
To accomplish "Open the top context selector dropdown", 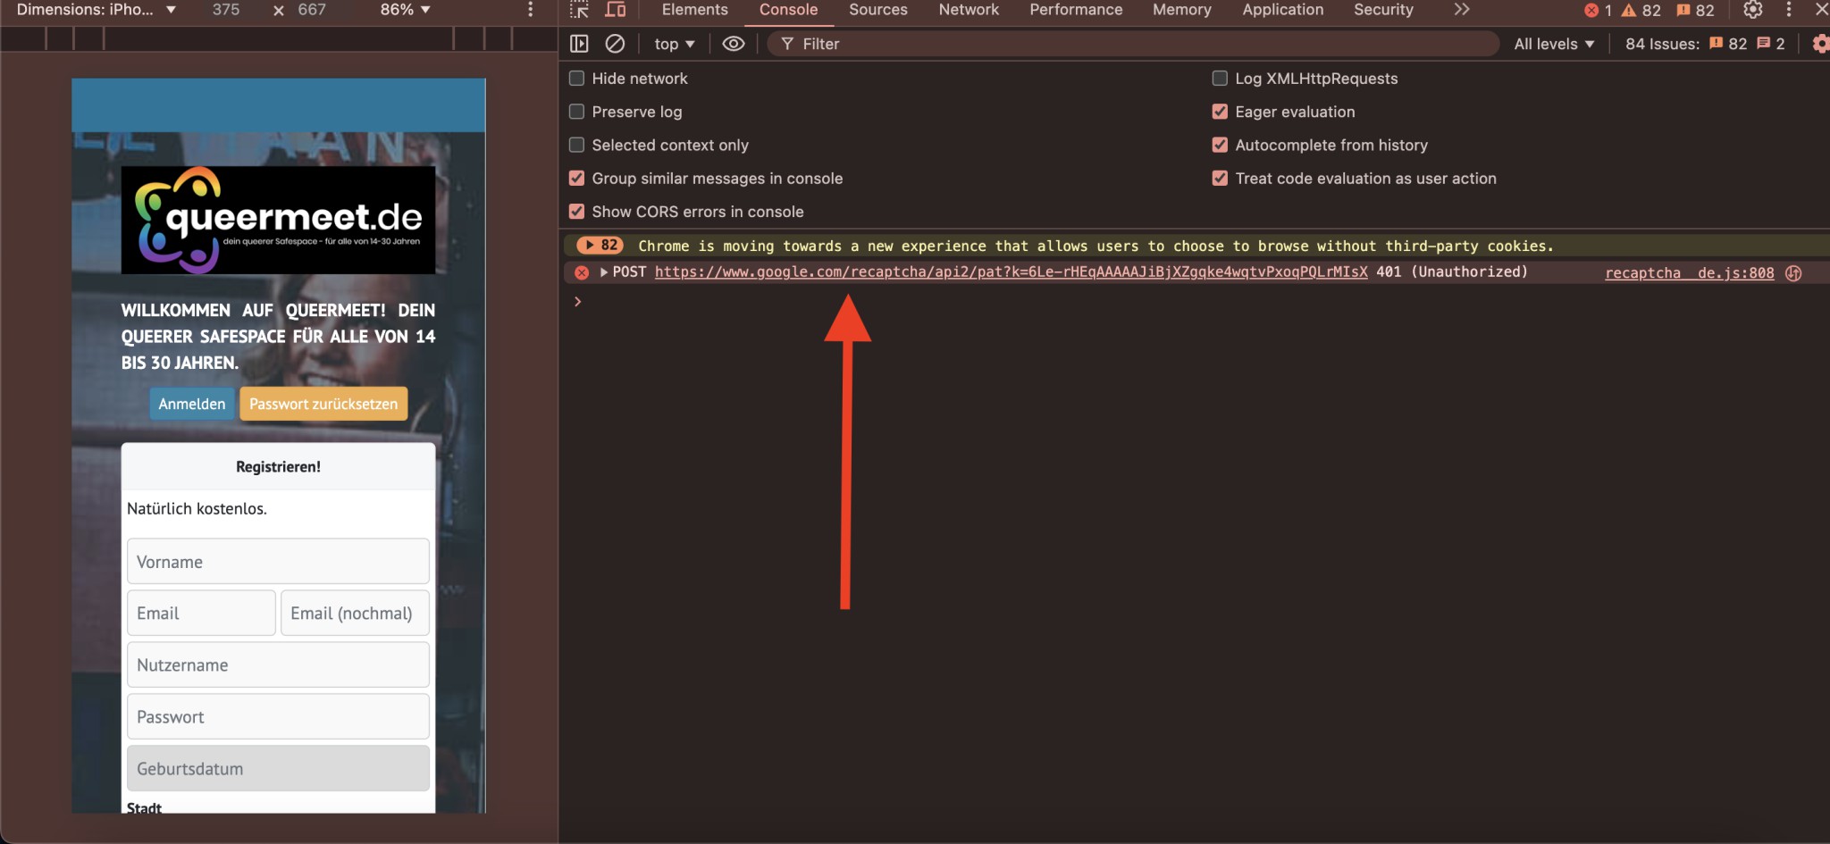I will [674, 44].
